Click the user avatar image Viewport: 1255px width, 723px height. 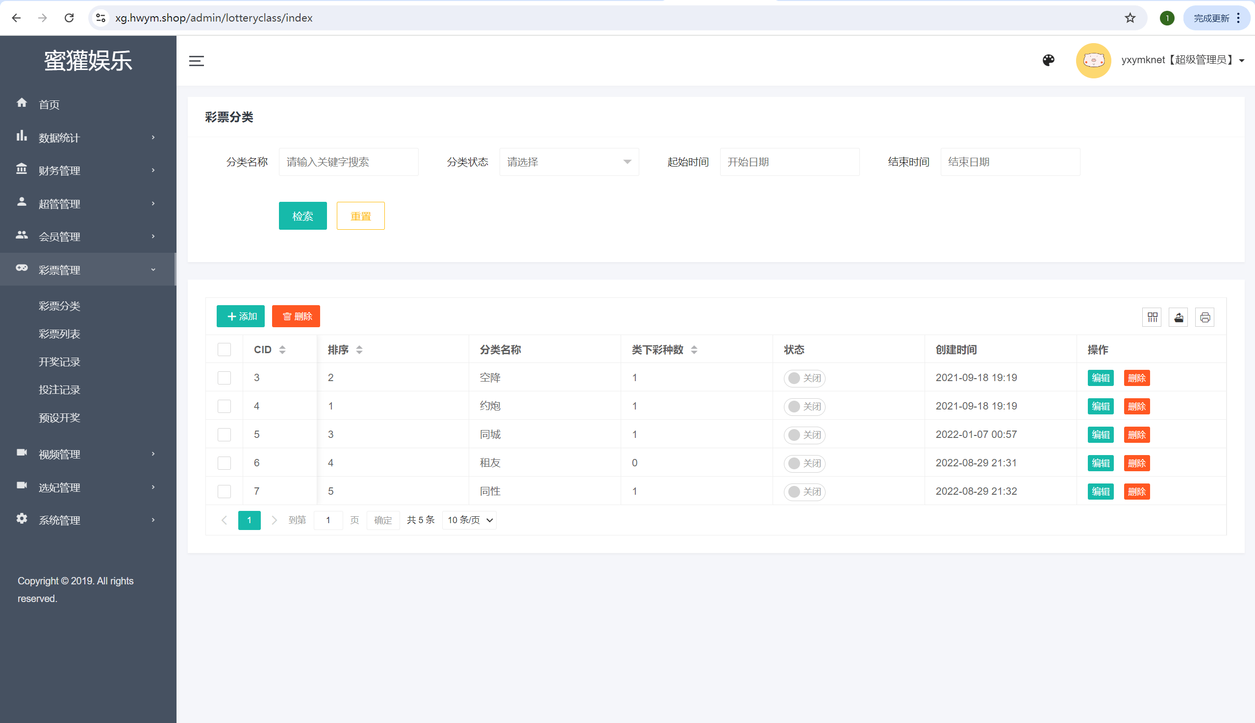click(x=1093, y=61)
